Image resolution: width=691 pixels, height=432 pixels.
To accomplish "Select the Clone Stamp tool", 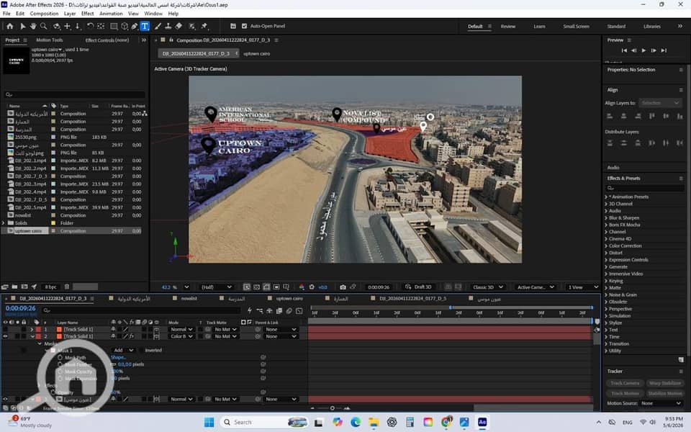I will pyautogui.click(x=168, y=27).
